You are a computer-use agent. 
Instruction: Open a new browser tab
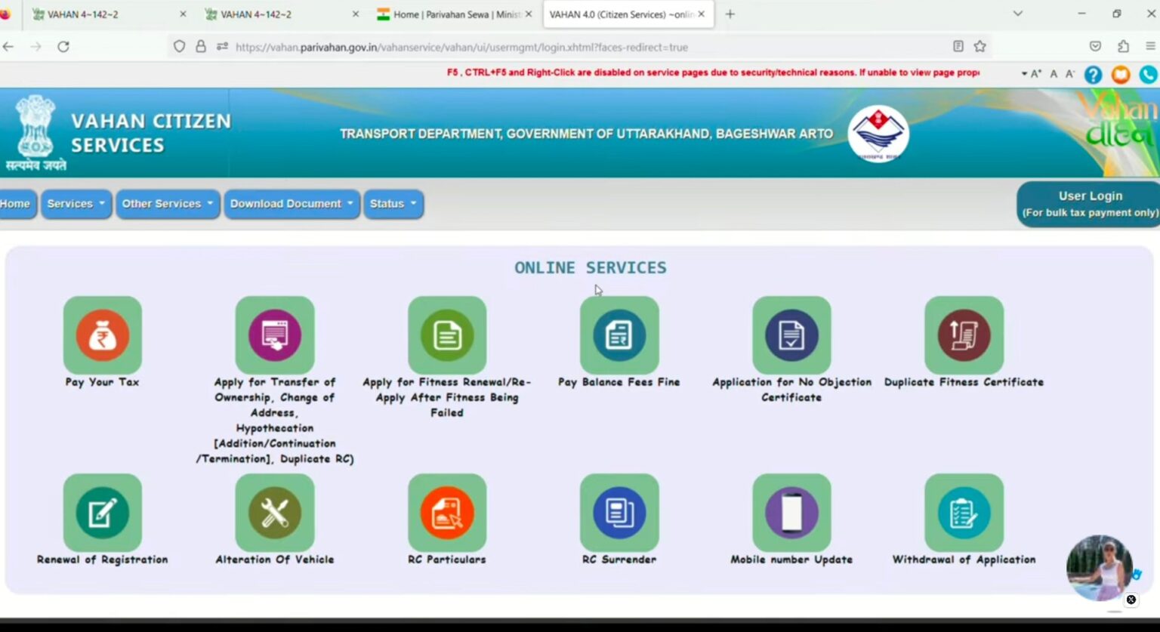730,14
